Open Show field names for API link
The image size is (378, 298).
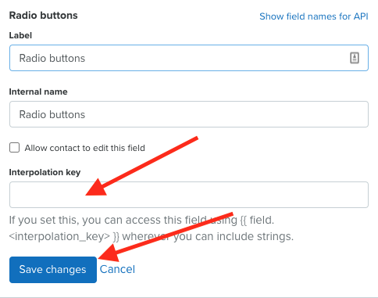click(314, 16)
